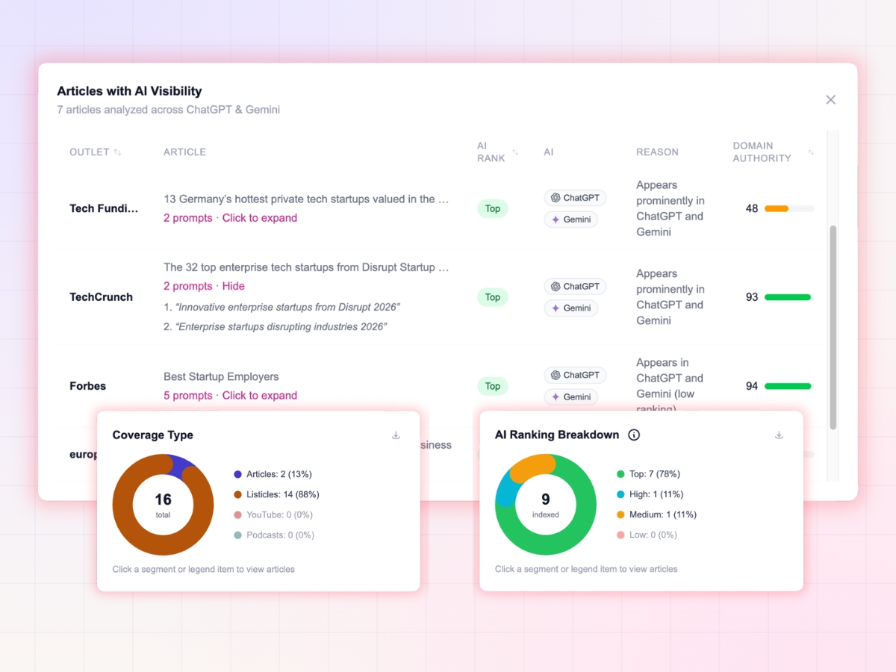Viewport: 896px width, 672px height.
Task: Expand the 5 prompts for Forbes article
Action: click(x=231, y=396)
